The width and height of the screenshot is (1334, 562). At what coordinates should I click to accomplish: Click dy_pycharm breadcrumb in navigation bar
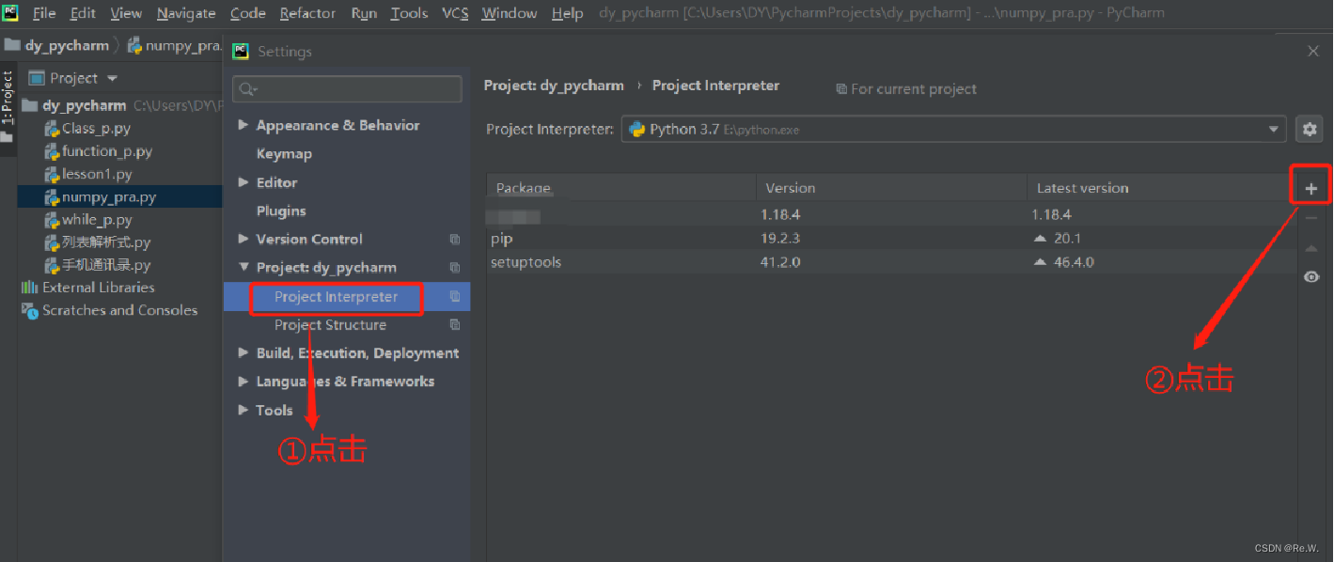66,45
